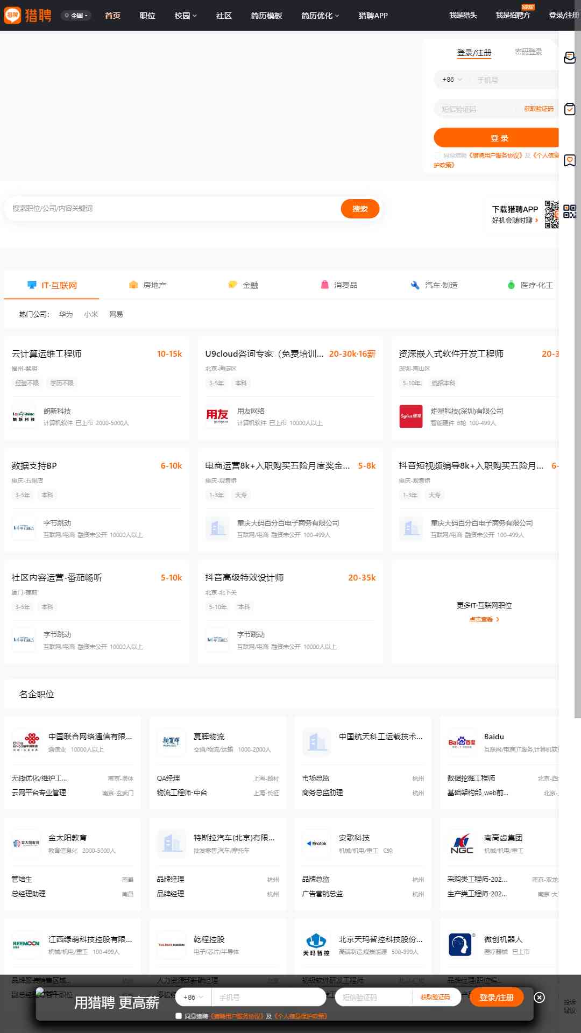Click the 金太阳教育 company logo
The height and width of the screenshot is (1033, 581).
click(26, 844)
